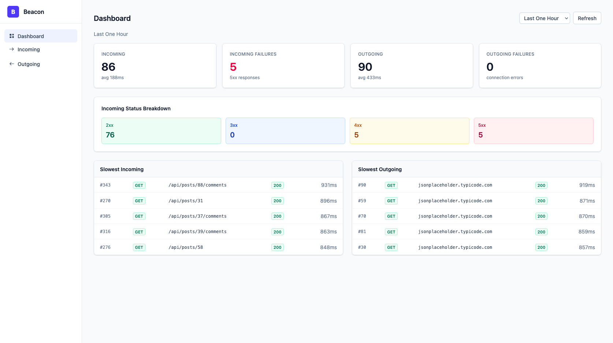Click the Dashboard grid icon in sidebar
The height and width of the screenshot is (343, 613).
coord(12,36)
